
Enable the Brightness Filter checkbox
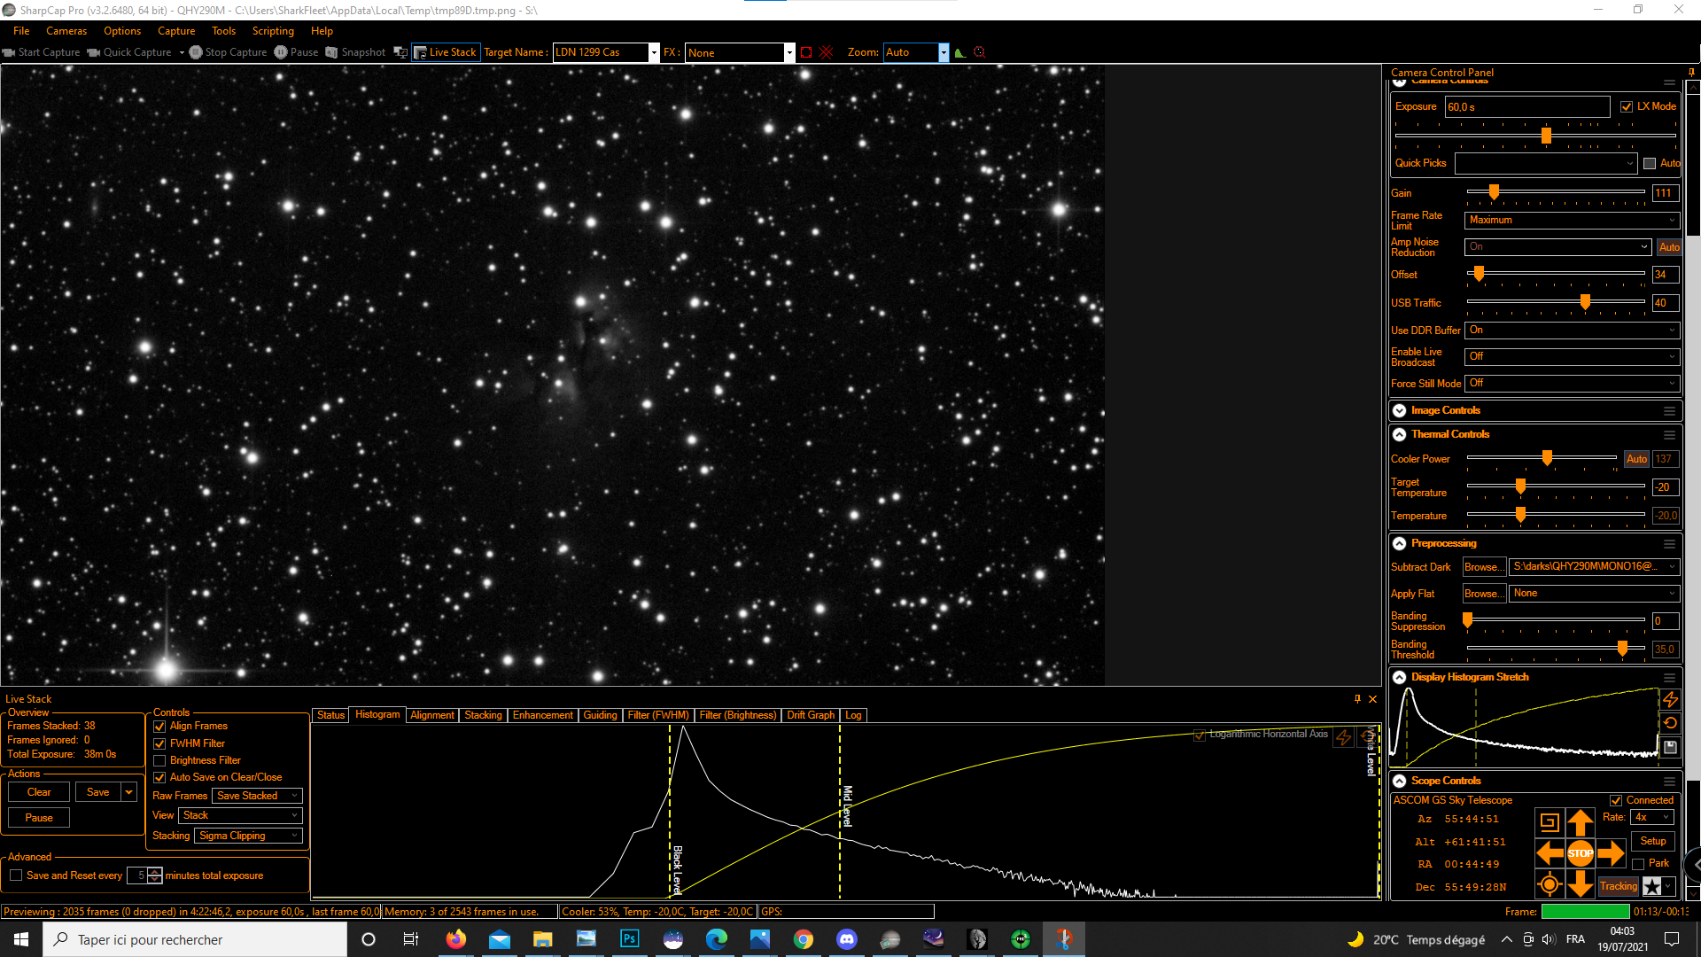point(159,761)
